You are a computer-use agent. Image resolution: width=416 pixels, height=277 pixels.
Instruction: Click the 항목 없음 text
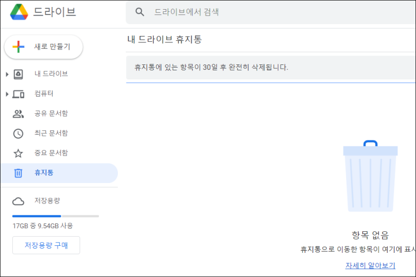click(x=370, y=235)
